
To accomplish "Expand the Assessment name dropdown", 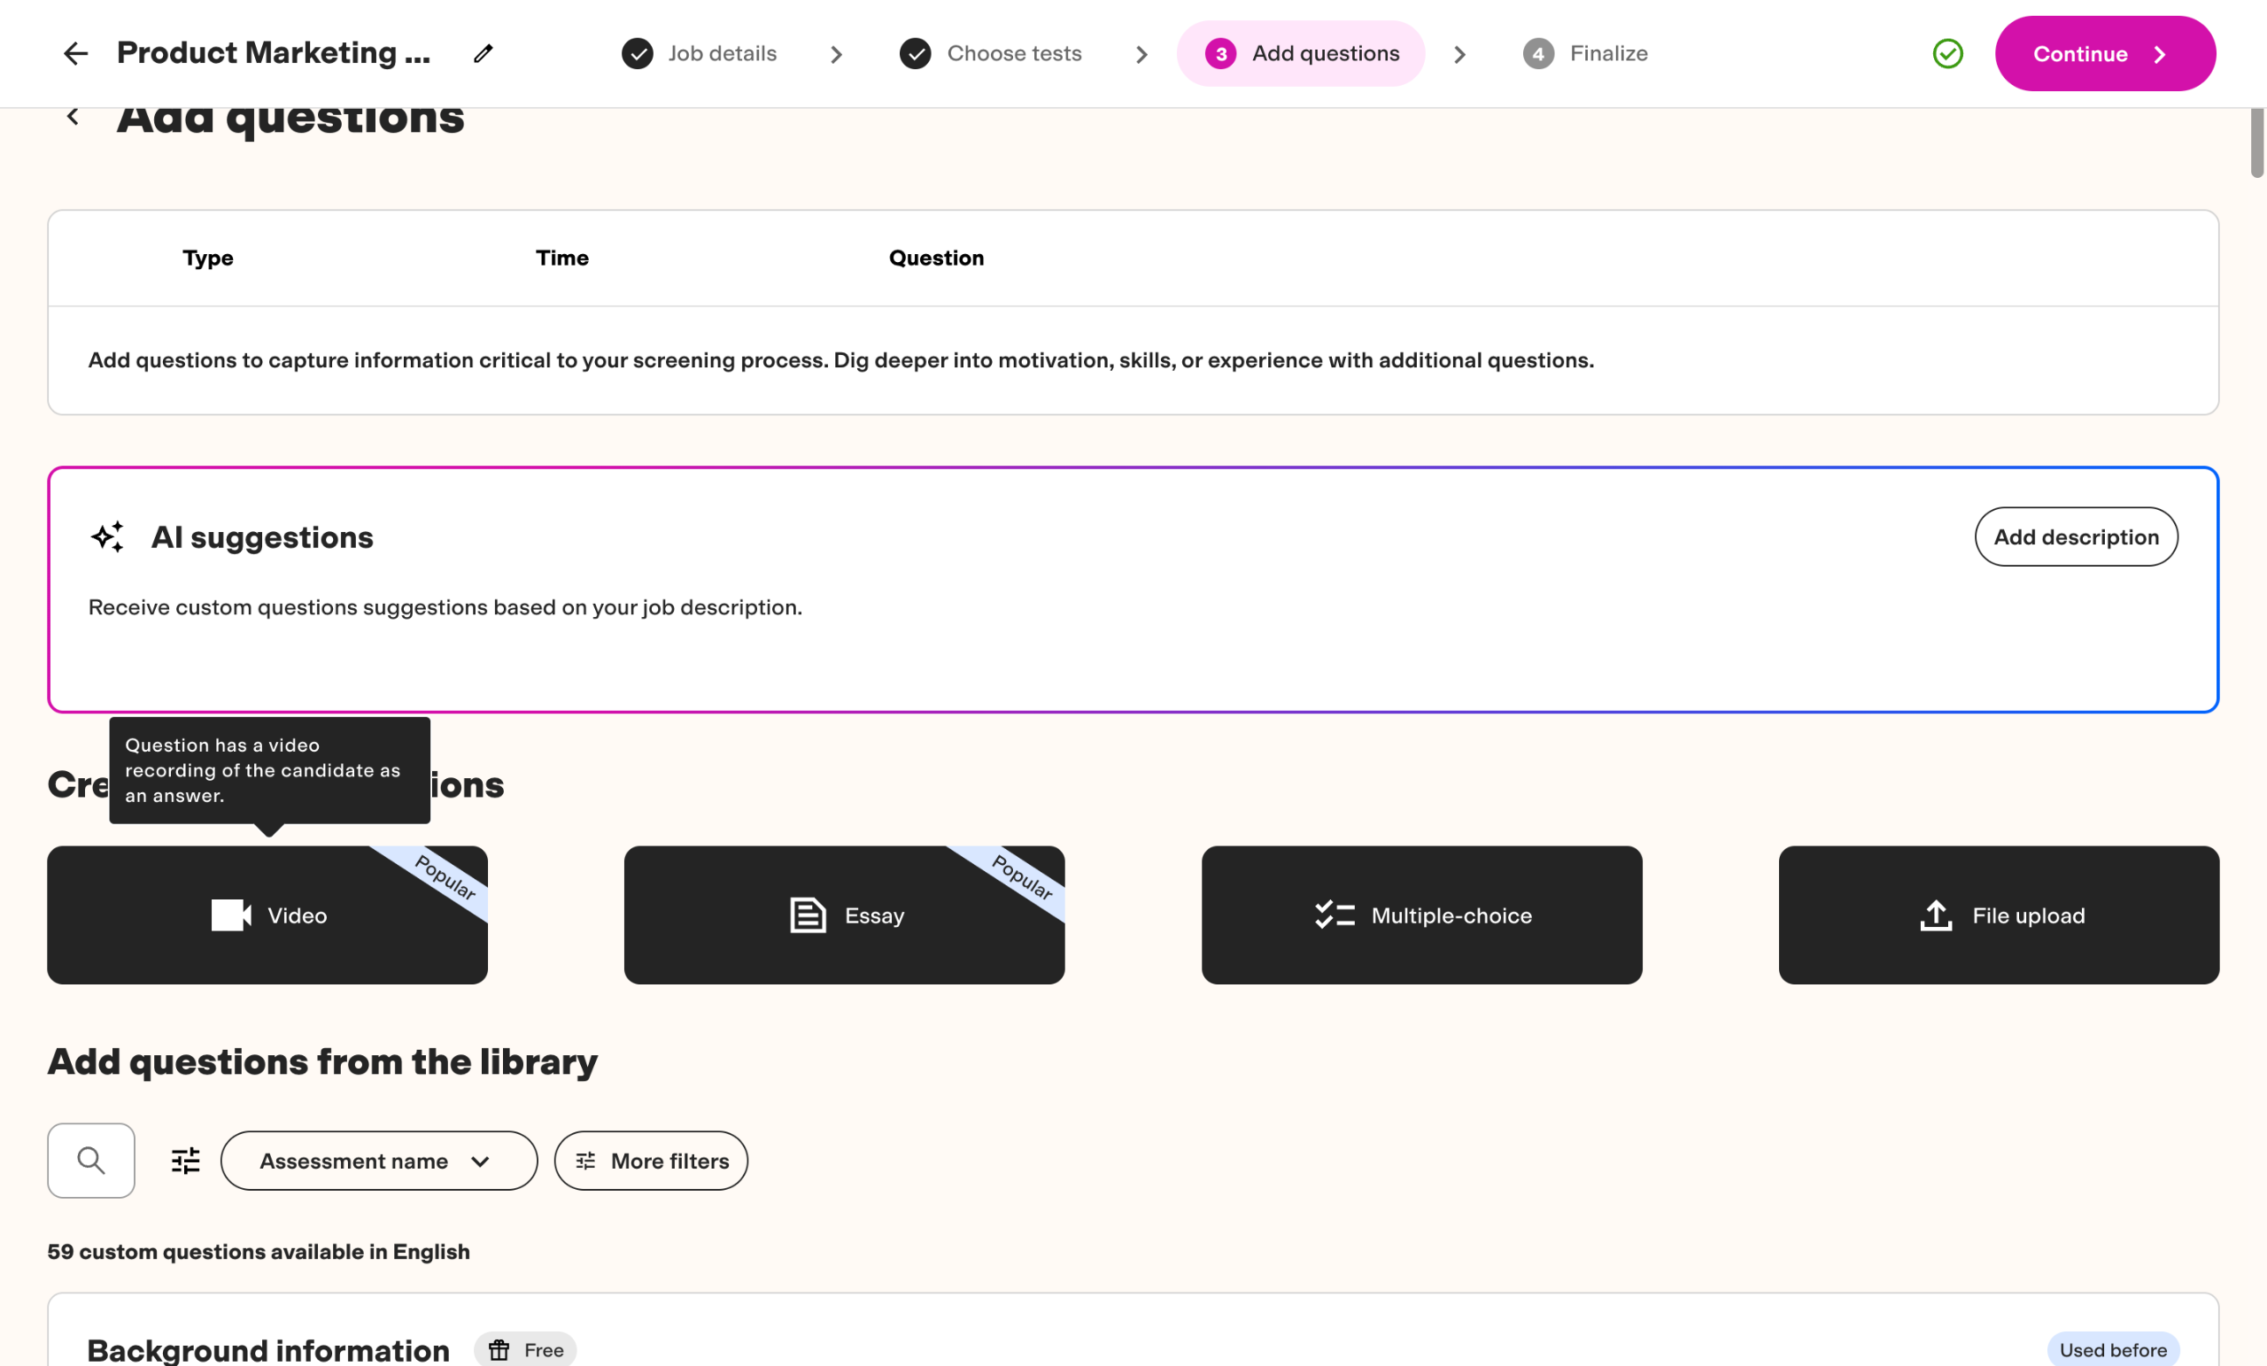I will 378,1160.
